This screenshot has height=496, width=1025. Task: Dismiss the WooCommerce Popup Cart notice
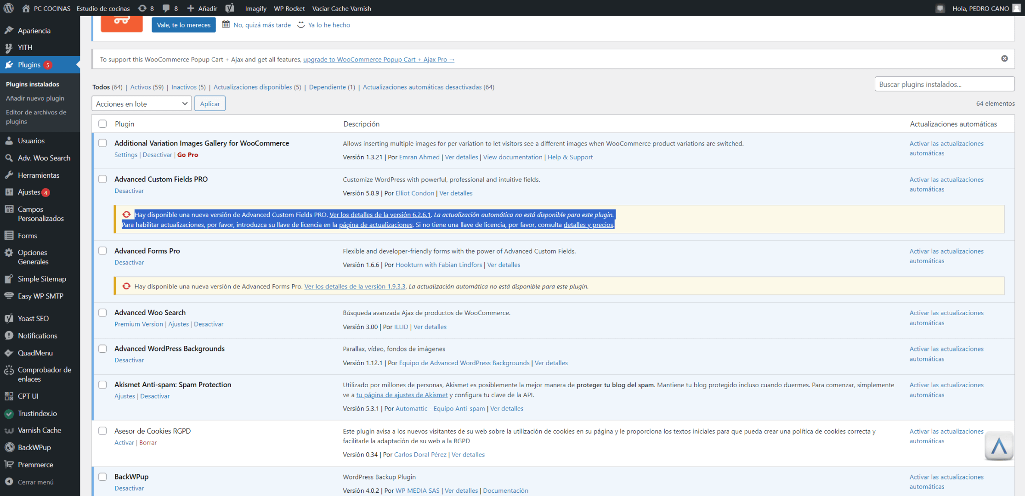[1004, 58]
